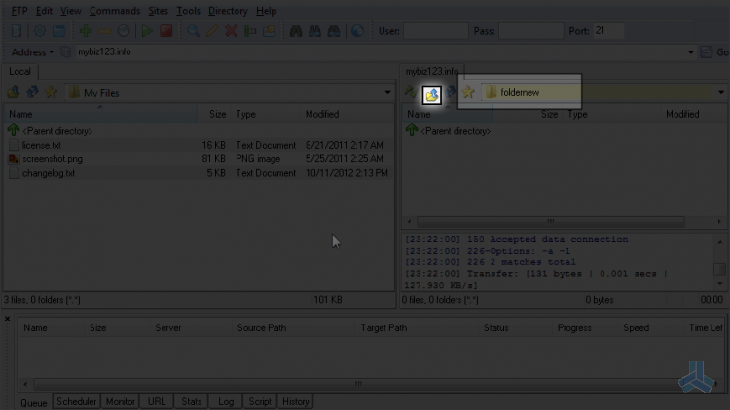
Task: Expand the remote foldernew path dropdown arrow
Action: click(720, 92)
